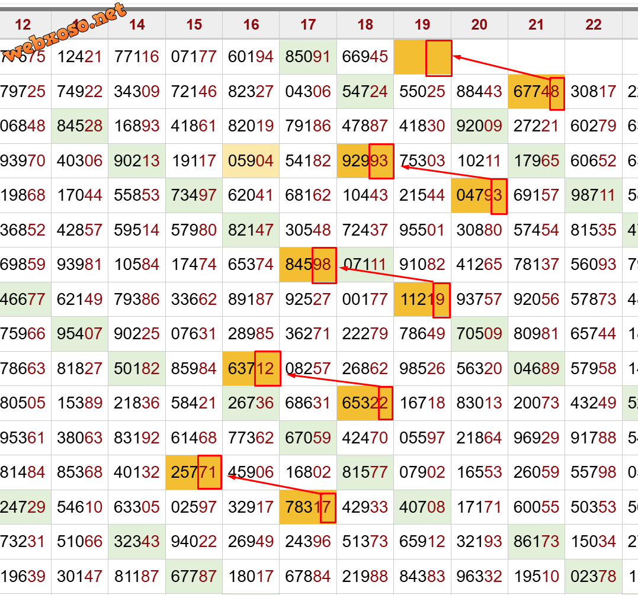This screenshot has width=638, height=595.
Task: Click the orange cell containing 92993
Action: (366, 161)
